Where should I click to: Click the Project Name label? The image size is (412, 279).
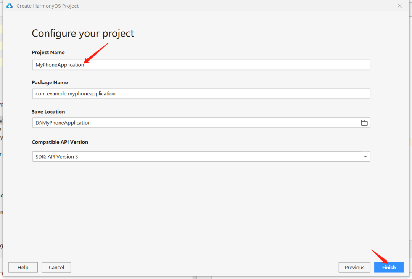[48, 53]
